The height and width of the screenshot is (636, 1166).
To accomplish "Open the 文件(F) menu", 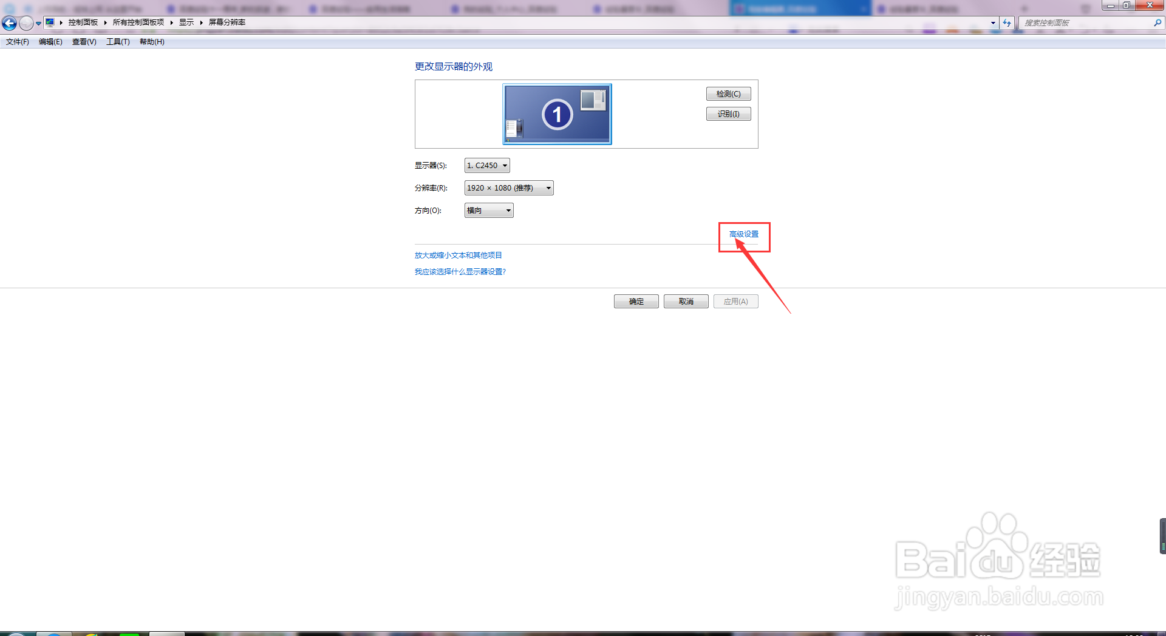I will (x=18, y=42).
